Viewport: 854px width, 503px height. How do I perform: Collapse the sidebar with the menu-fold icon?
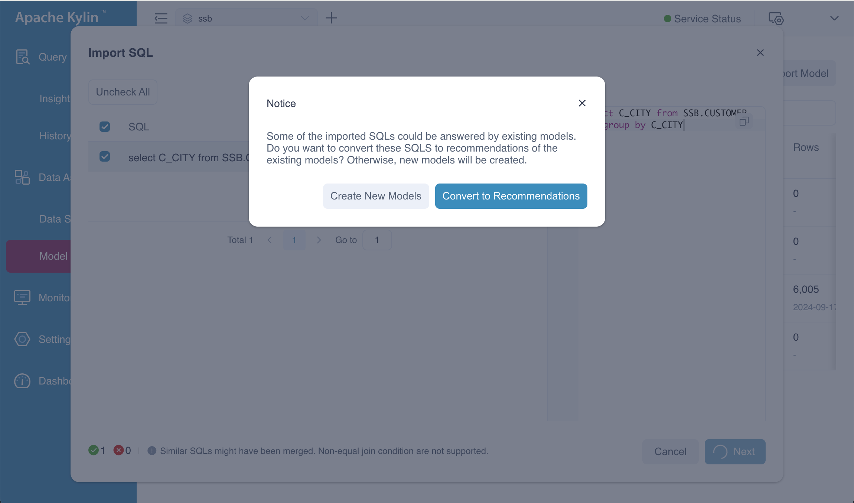click(161, 18)
